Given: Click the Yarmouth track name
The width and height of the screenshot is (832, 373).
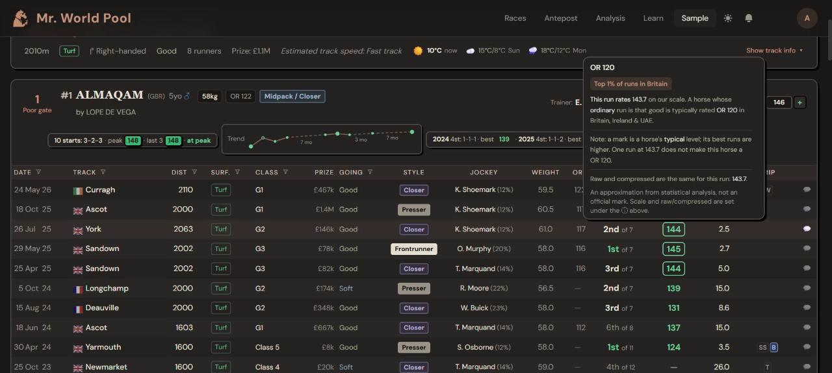Looking at the screenshot, I should point(103,348).
